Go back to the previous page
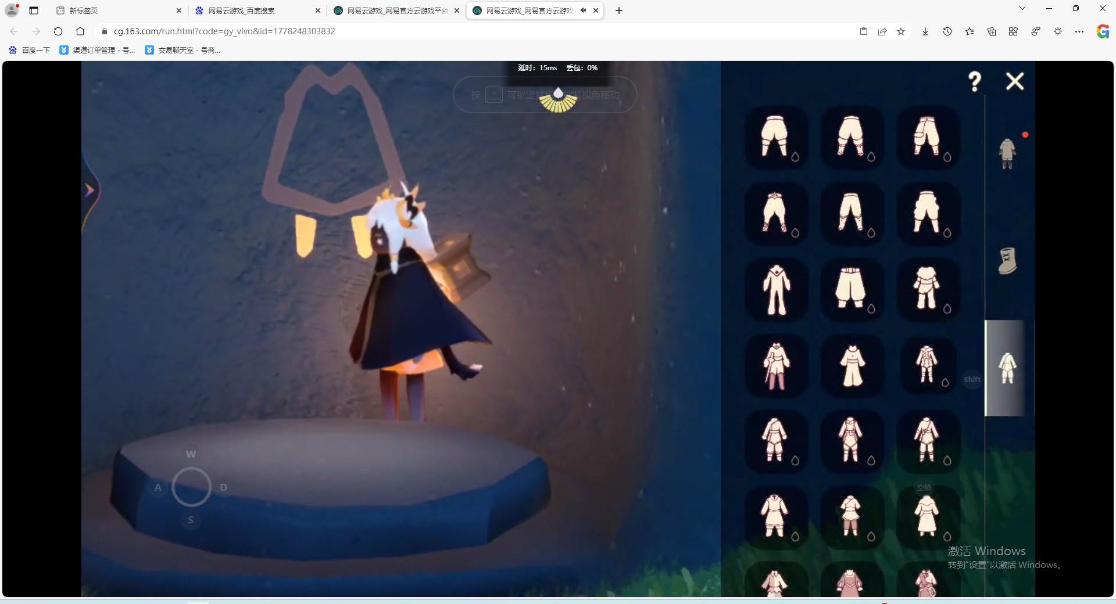Viewport: 1116px width, 604px height. (x=14, y=31)
